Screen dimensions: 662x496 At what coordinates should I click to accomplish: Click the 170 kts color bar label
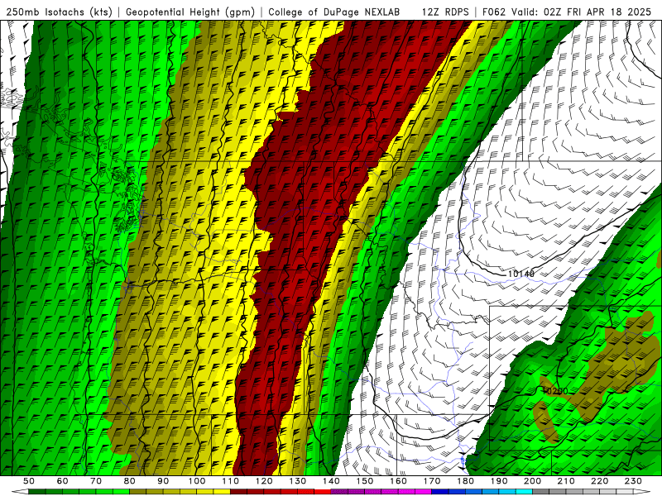coord(432,481)
